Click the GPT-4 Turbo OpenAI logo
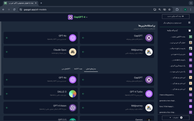Viewport: 194px width, 121px height. pos(149,94)
